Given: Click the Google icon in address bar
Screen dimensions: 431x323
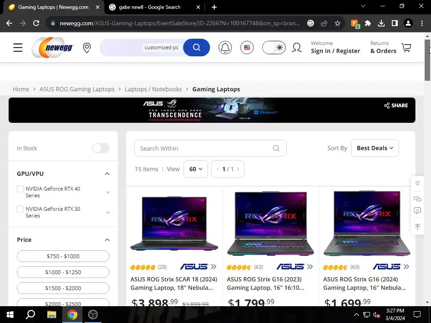Looking at the screenshot, I should coord(311,24).
